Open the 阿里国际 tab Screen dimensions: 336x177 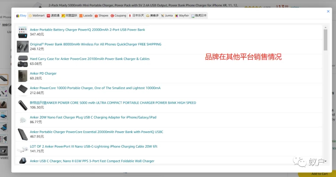[x=69, y=16]
